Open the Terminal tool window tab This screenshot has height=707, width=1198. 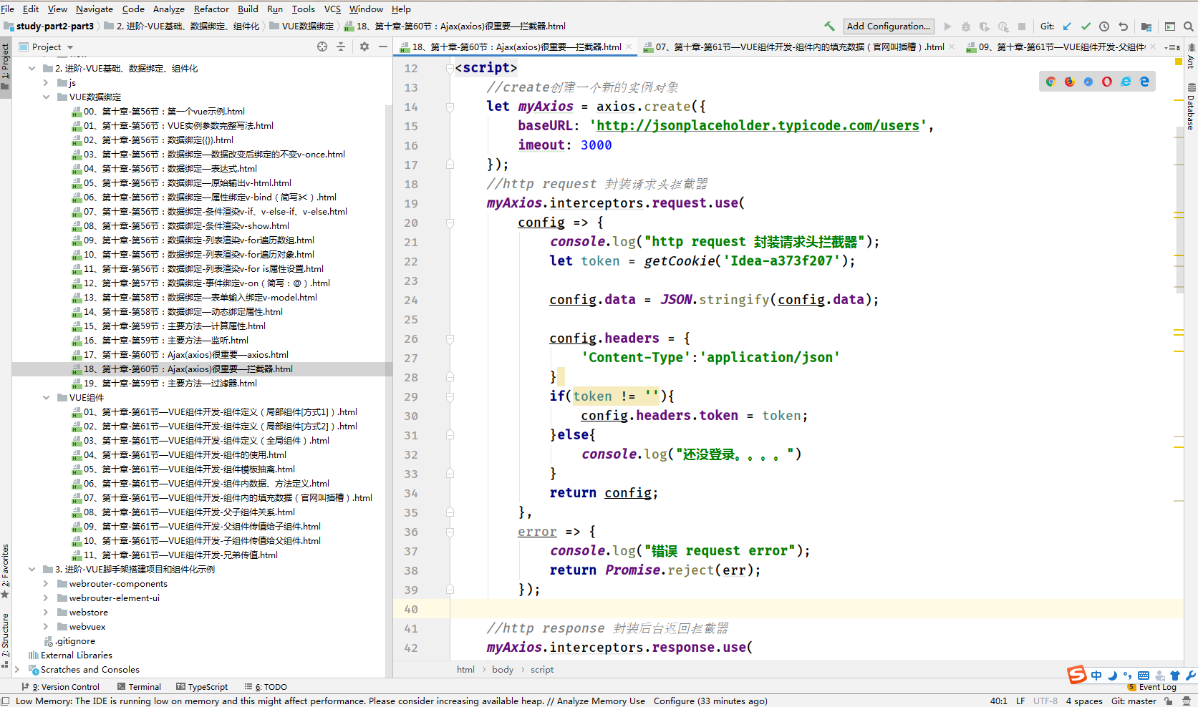[139, 687]
